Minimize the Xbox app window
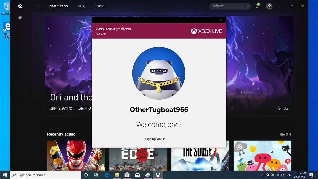The width and height of the screenshot is (318, 179). point(281,6)
